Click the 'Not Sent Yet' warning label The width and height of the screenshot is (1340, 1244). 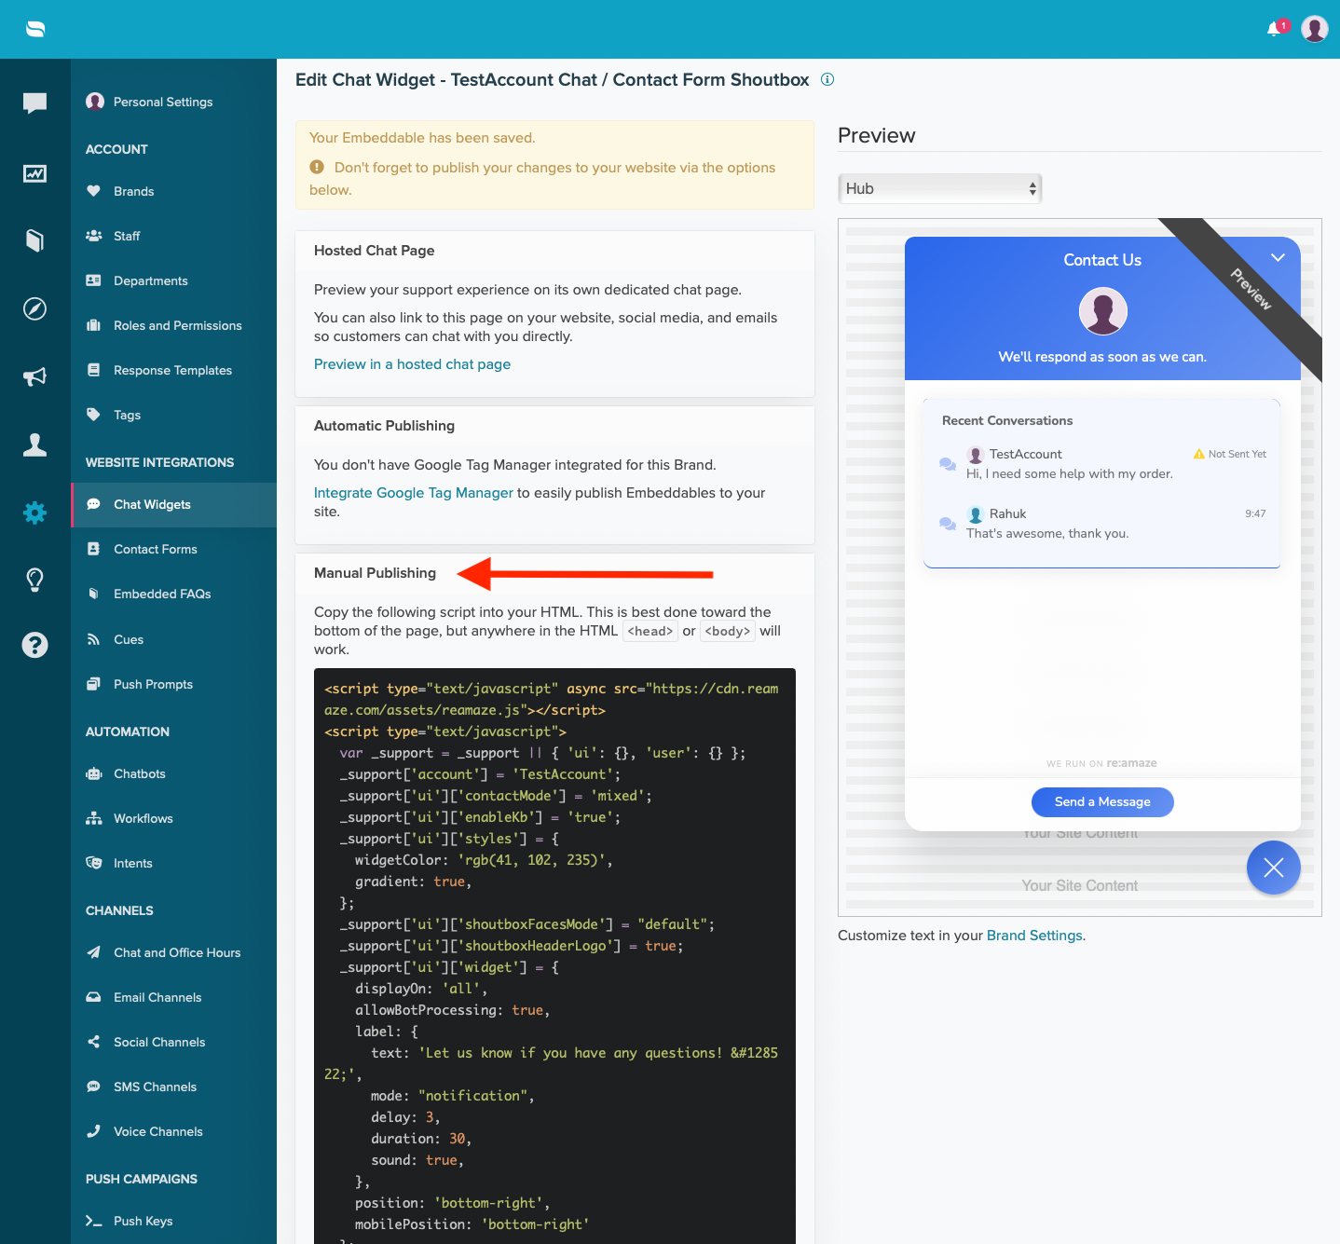1230,454
